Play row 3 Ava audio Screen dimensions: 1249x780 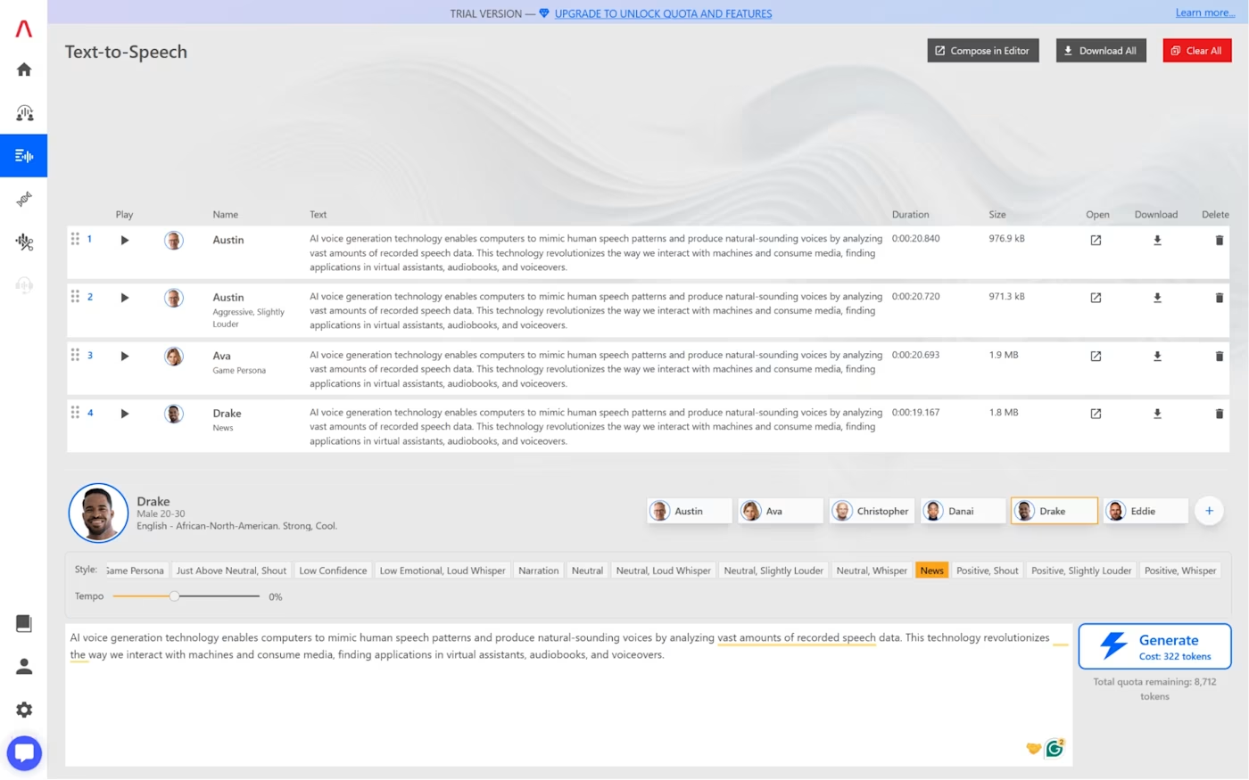pyautogui.click(x=125, y=356)
